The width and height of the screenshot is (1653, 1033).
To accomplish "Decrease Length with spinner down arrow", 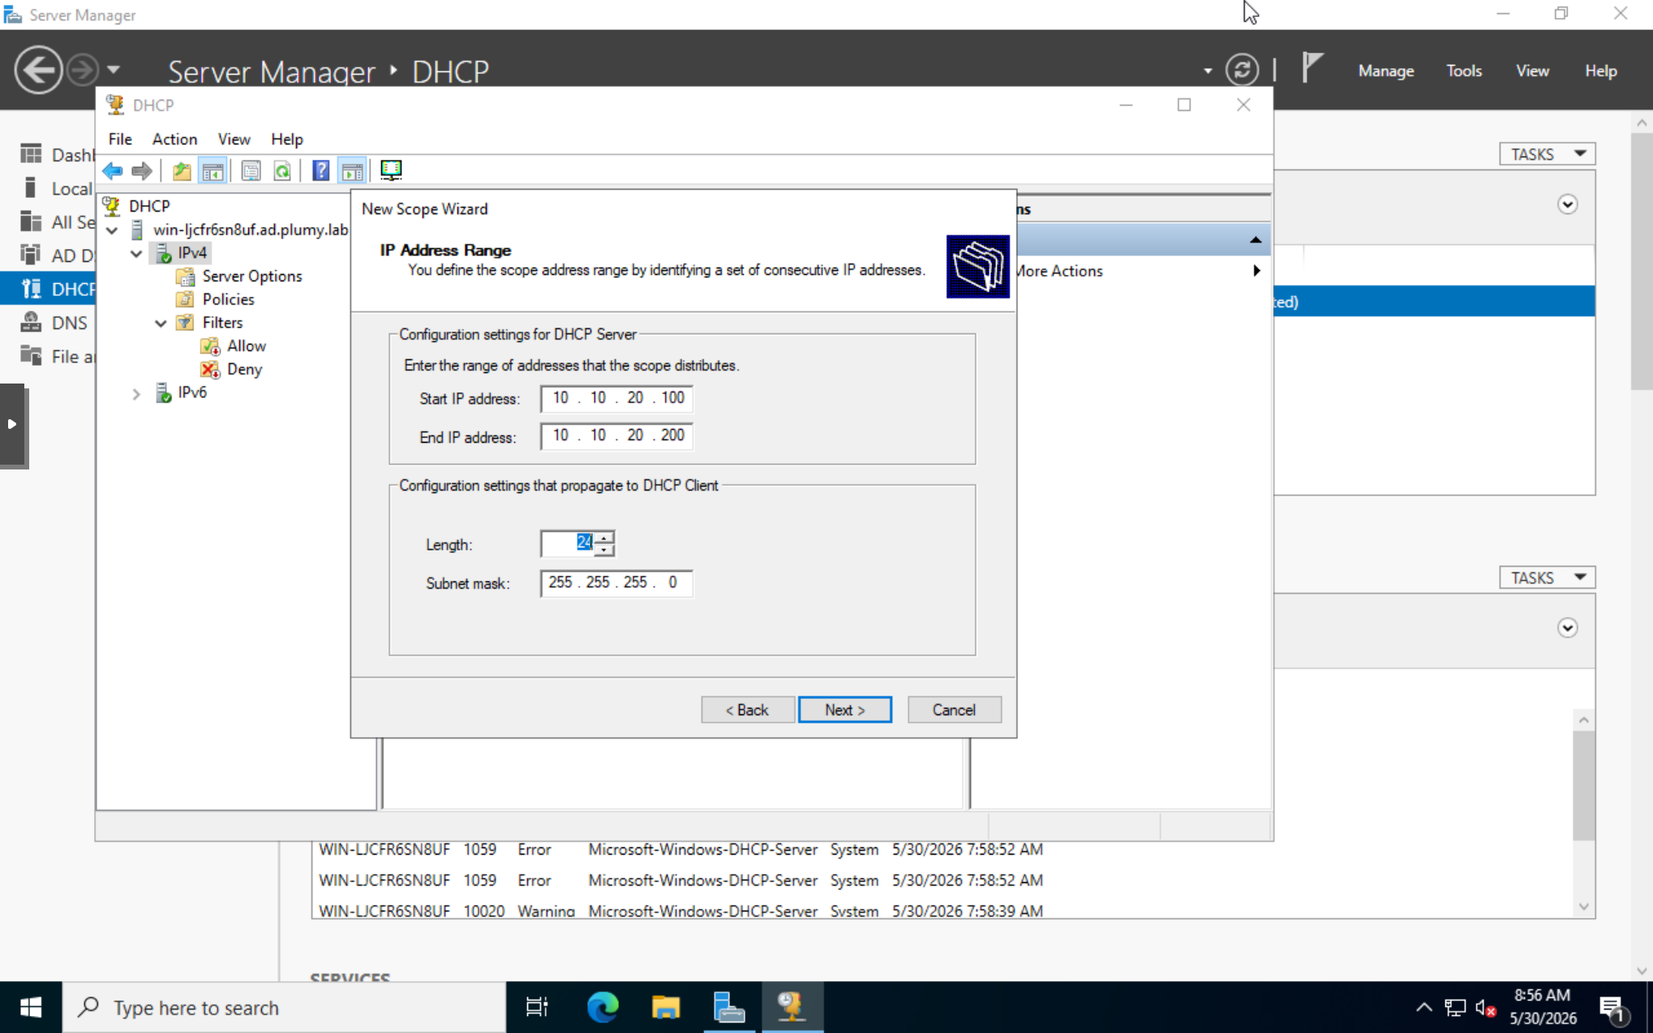I will coord(604,550).
